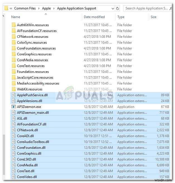The height and width of the screenshot is (183, 175).
Task: Click the AppleVersions.dll file icon
Action: [14, 101]
